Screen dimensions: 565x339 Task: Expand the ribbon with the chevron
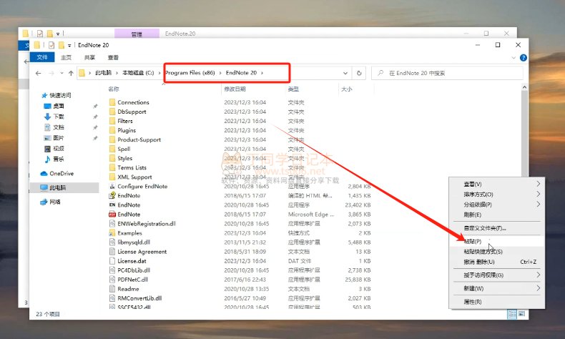(x=515, y=58)
